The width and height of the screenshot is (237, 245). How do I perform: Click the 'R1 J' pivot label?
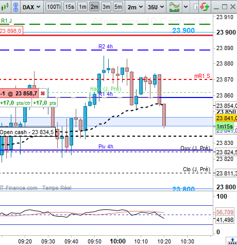[6, 21]
